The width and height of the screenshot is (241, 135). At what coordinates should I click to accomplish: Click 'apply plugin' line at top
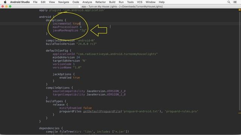(x=72, y=10)
